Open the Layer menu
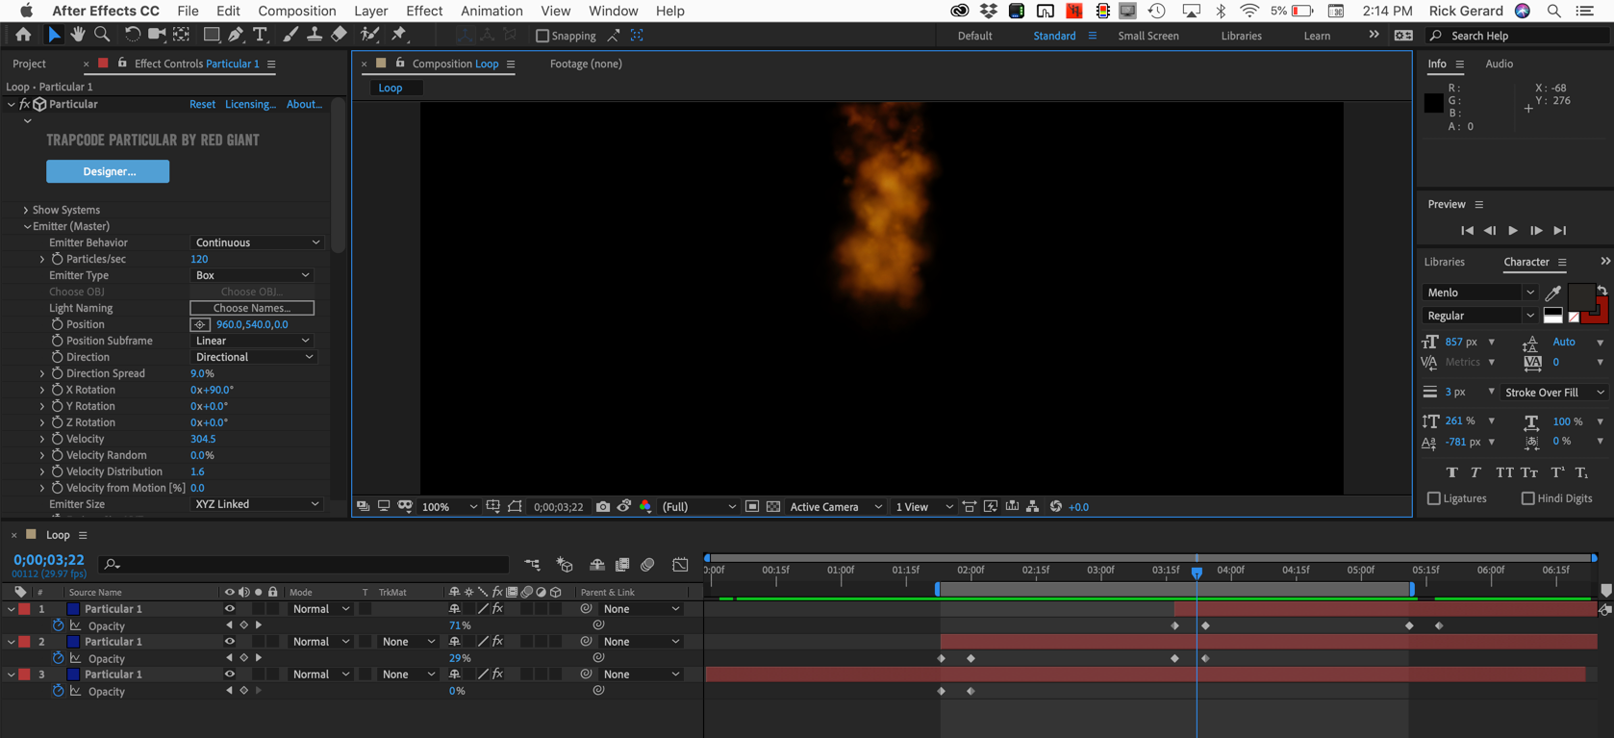The width and height of the screenshot is (1614, 738). 371,11
